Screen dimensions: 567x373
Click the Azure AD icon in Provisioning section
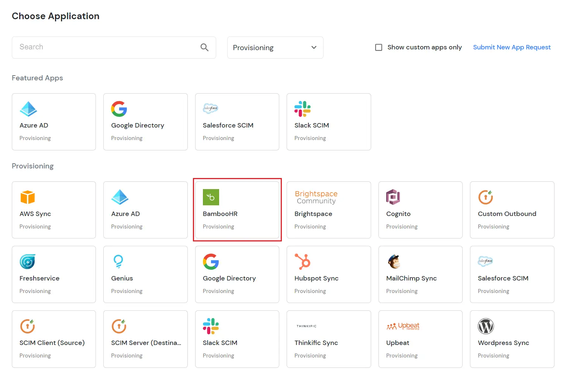pos(120,197)
